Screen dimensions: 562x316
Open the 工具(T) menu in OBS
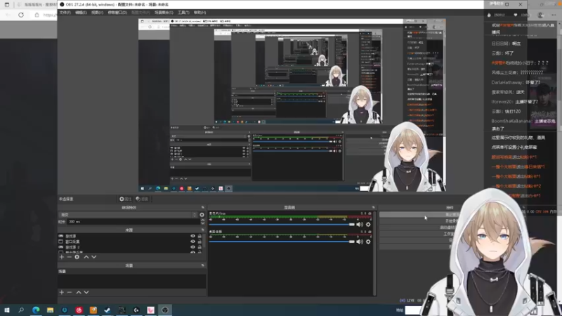tap(183, 13)
